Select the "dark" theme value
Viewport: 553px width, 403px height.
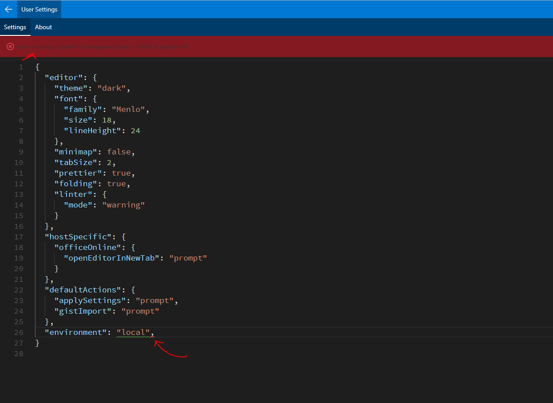pyautogui.click(x=112, y=88)
